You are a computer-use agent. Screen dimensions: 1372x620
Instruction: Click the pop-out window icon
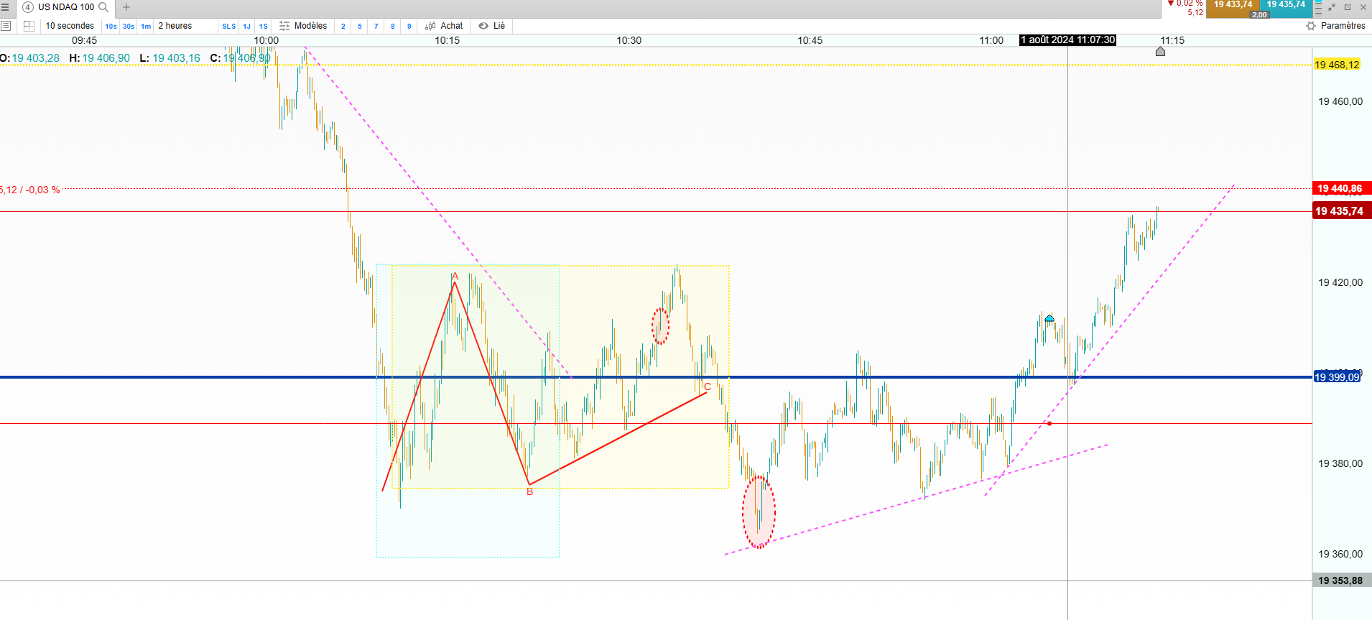point(1348,7)
